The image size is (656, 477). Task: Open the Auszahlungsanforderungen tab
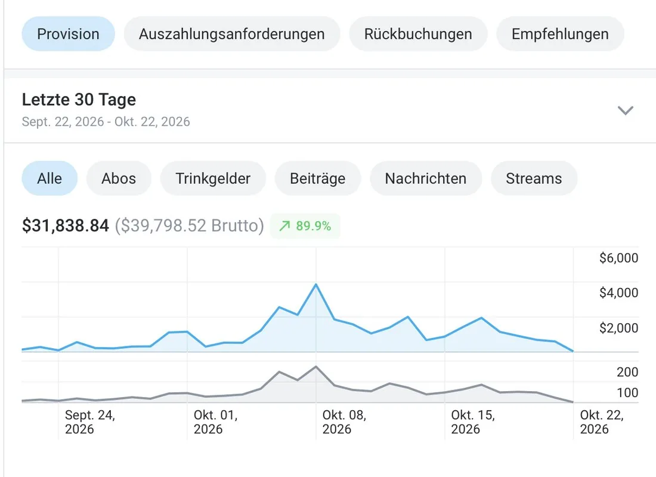[232, 34]
